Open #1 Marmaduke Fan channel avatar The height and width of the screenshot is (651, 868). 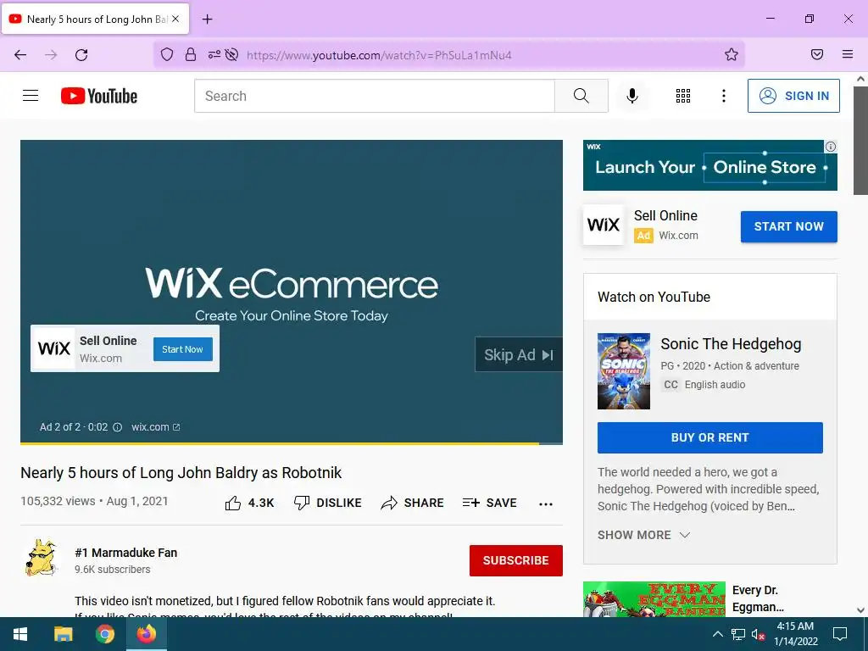click(x=41, y=558)
